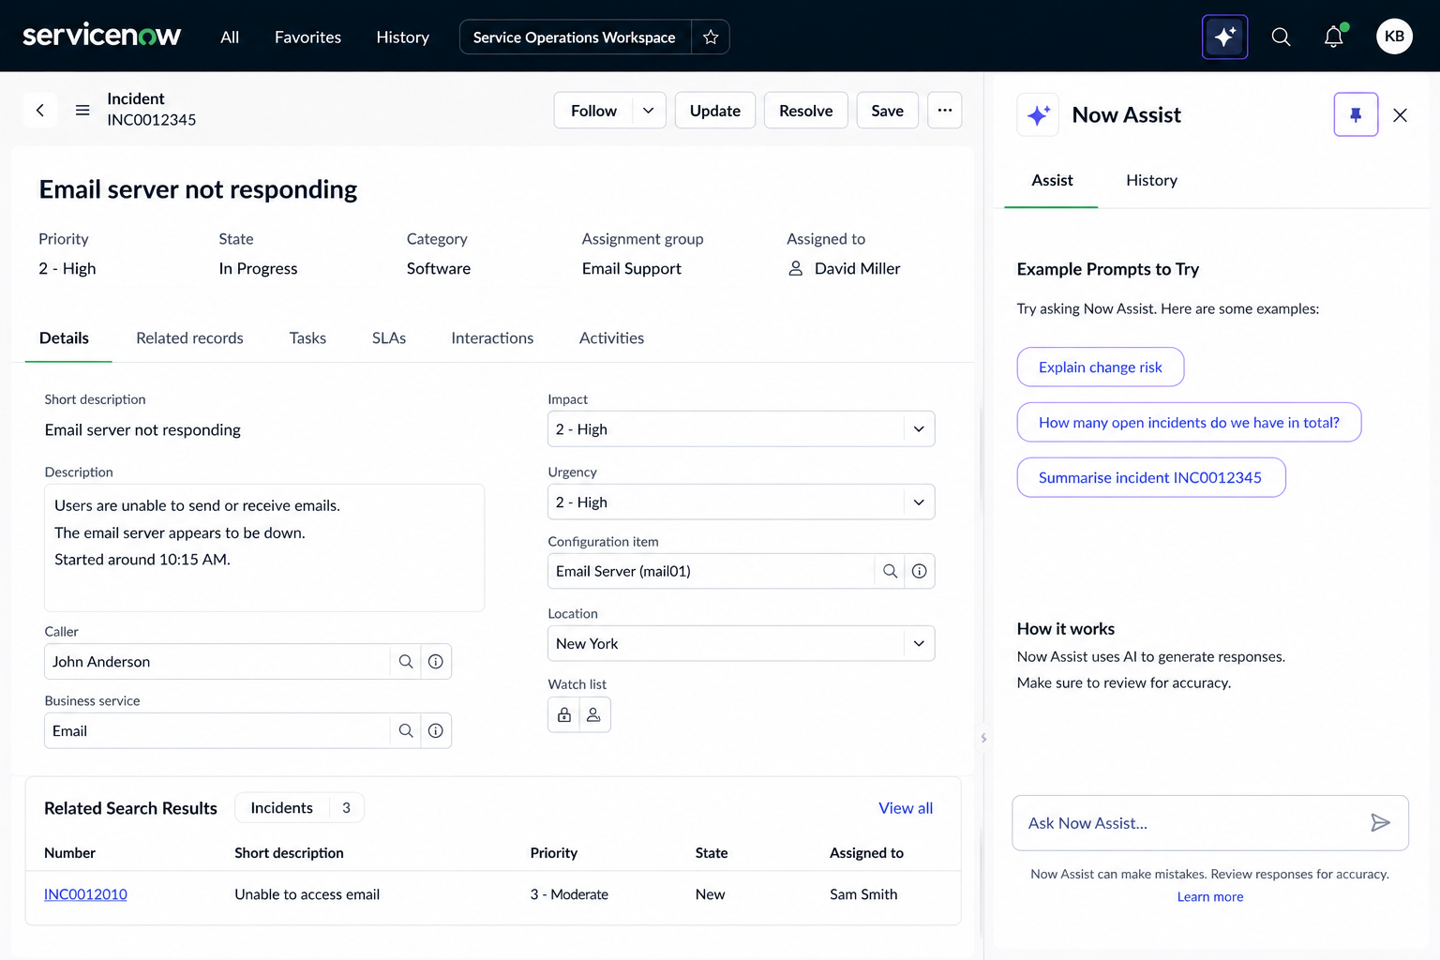Open the Impact dropdown
This screenshot has height=960, width=1440.
(x=741, y=428)
